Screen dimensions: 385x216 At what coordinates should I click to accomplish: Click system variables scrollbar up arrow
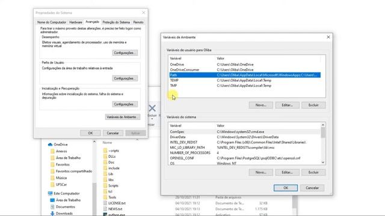[323, 125]
